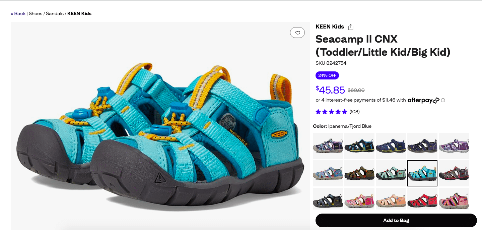
Task: Open the Afterpay info icon
Action: (x=443, y=100)
